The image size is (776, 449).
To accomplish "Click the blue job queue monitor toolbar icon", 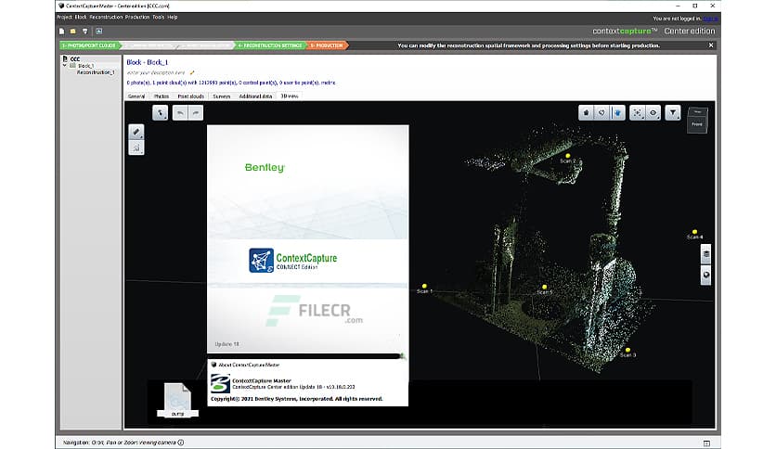I will [99, 32].
